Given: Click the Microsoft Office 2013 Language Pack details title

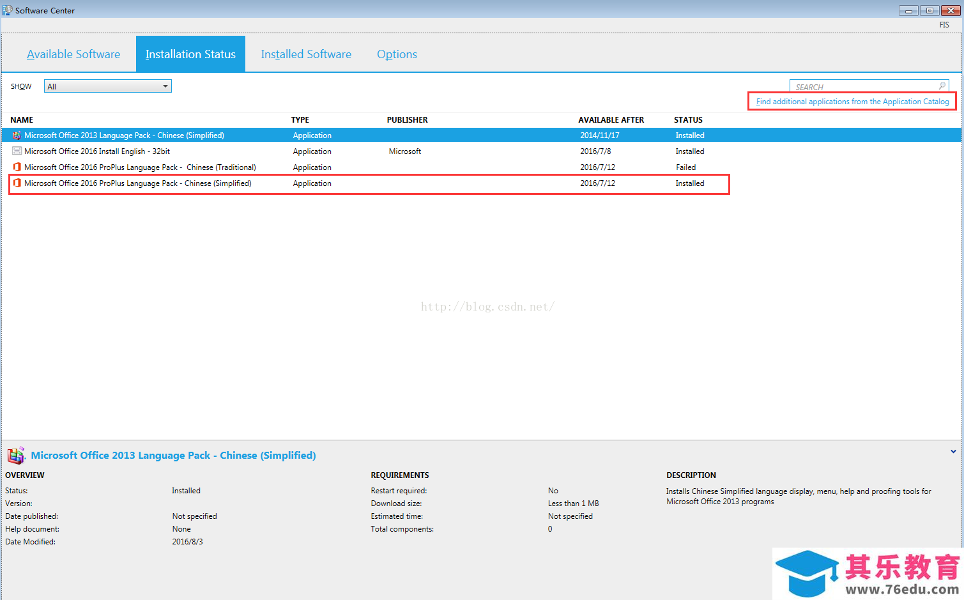Looking at the screenshot, I should coord(173,456).
